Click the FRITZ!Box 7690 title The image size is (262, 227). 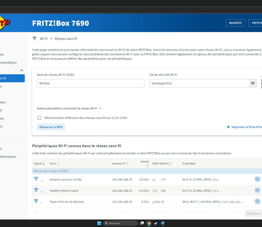[60, 23]
